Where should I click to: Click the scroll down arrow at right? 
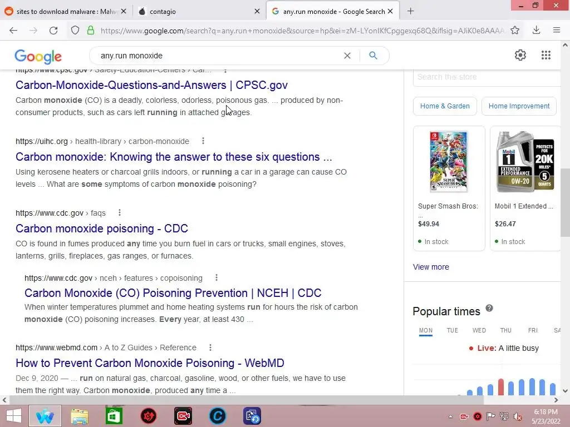[x=565, y=391]
